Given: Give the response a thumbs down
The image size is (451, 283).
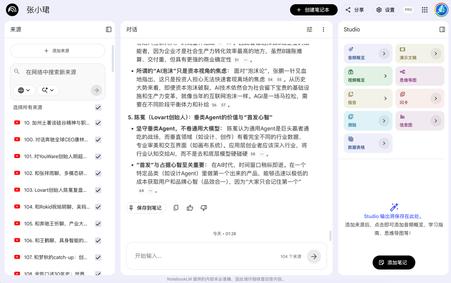Looking at the screenshot, I should 204,208.
